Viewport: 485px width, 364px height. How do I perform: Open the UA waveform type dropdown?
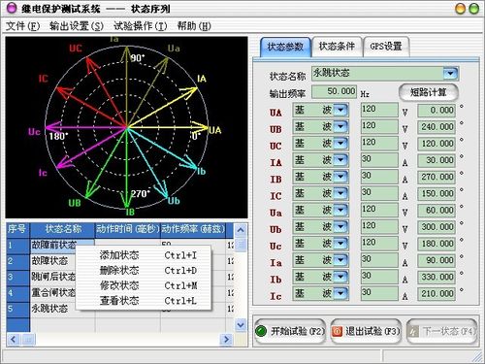point(340,110)
